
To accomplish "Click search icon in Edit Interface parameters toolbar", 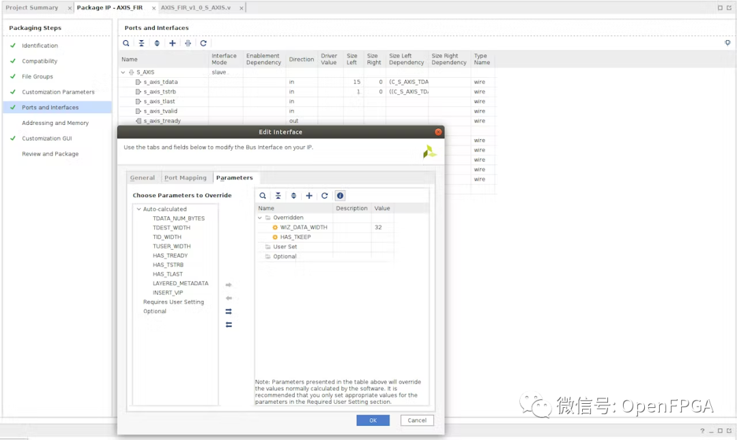I will [x=263, y=196].
